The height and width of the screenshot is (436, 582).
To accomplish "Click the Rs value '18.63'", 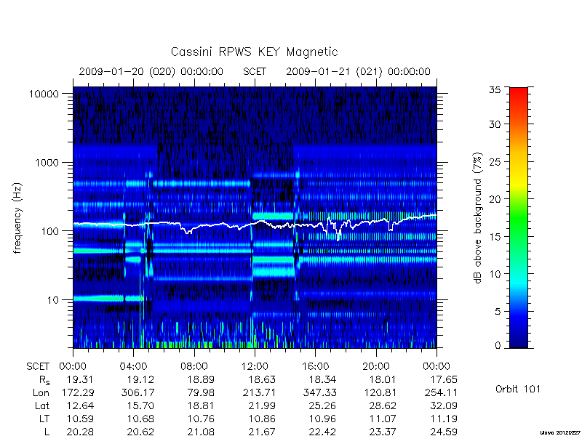I will point(262,379).
